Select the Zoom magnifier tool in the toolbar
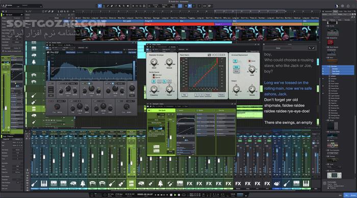The image size is (357, 198). 140,6
